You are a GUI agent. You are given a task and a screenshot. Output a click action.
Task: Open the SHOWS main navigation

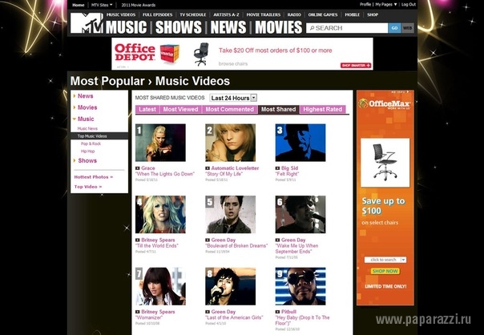[x=179, y=27]
